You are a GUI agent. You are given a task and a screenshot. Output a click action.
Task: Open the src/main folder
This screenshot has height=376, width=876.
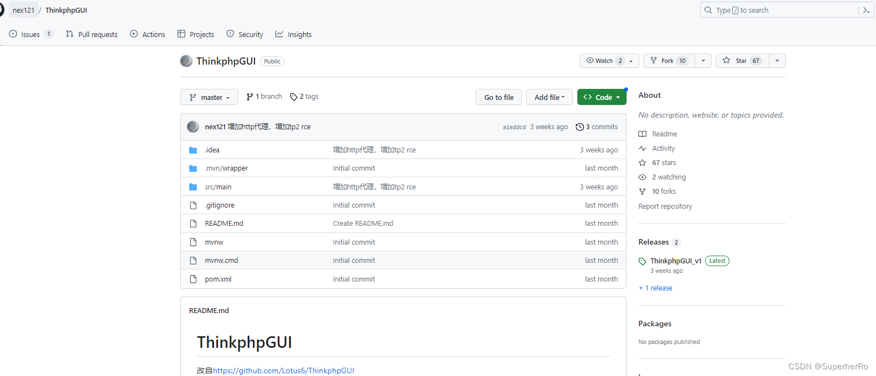(218, 187)
